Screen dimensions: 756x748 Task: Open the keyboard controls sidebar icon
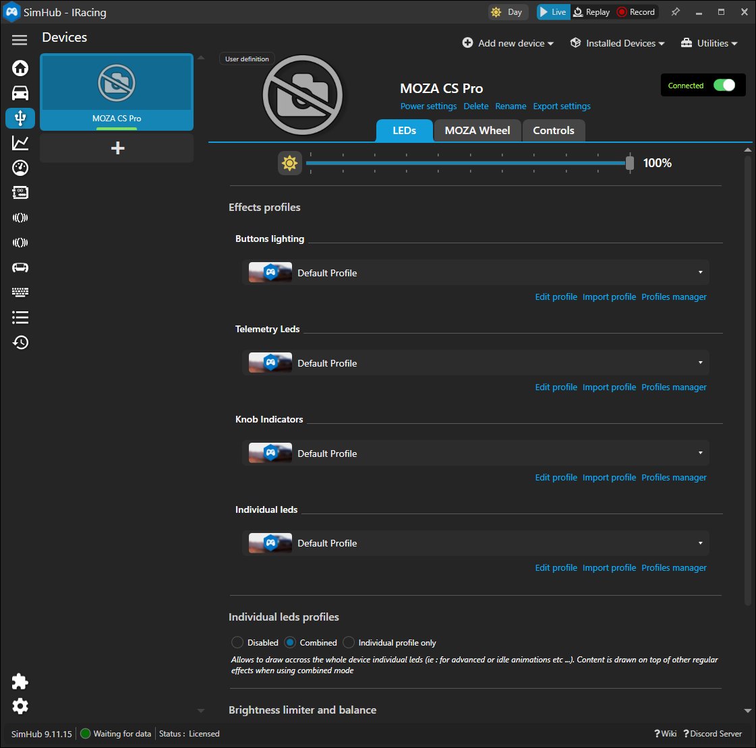(20, 292)
